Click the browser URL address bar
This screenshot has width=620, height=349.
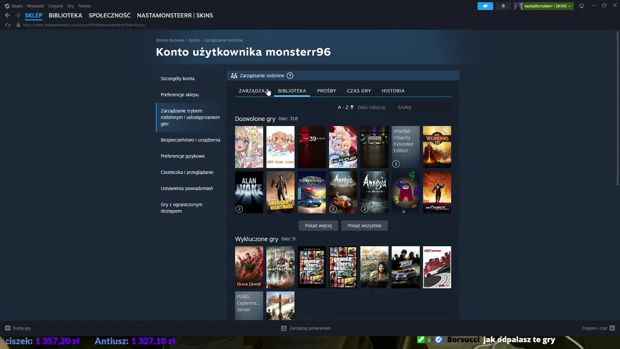coord(84,25)
